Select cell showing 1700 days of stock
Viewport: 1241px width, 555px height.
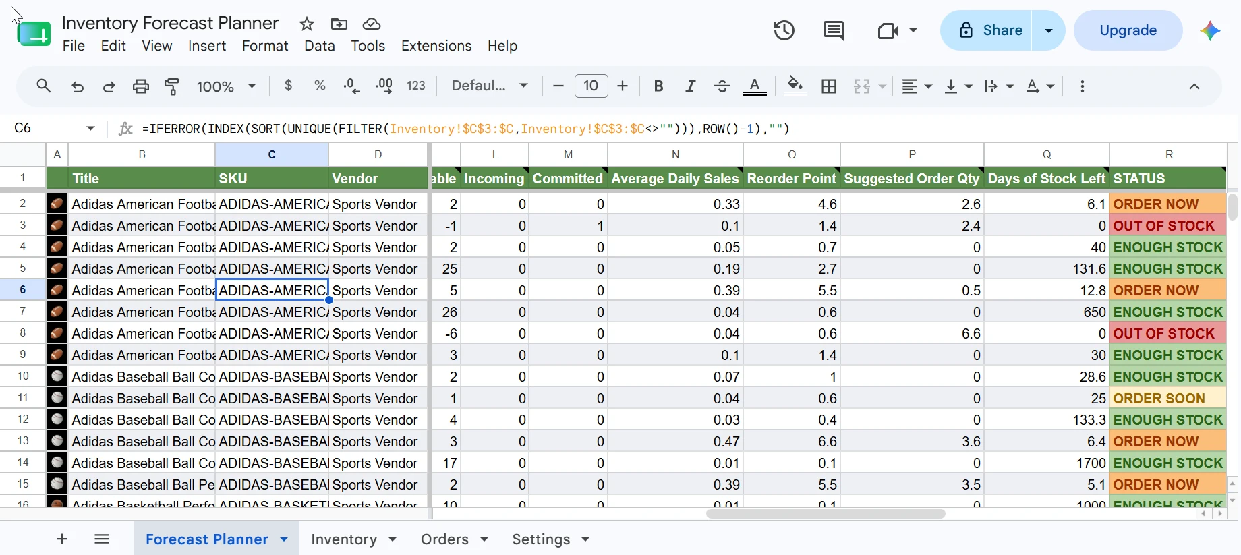pyautogui.click(x=1047, y=463)
